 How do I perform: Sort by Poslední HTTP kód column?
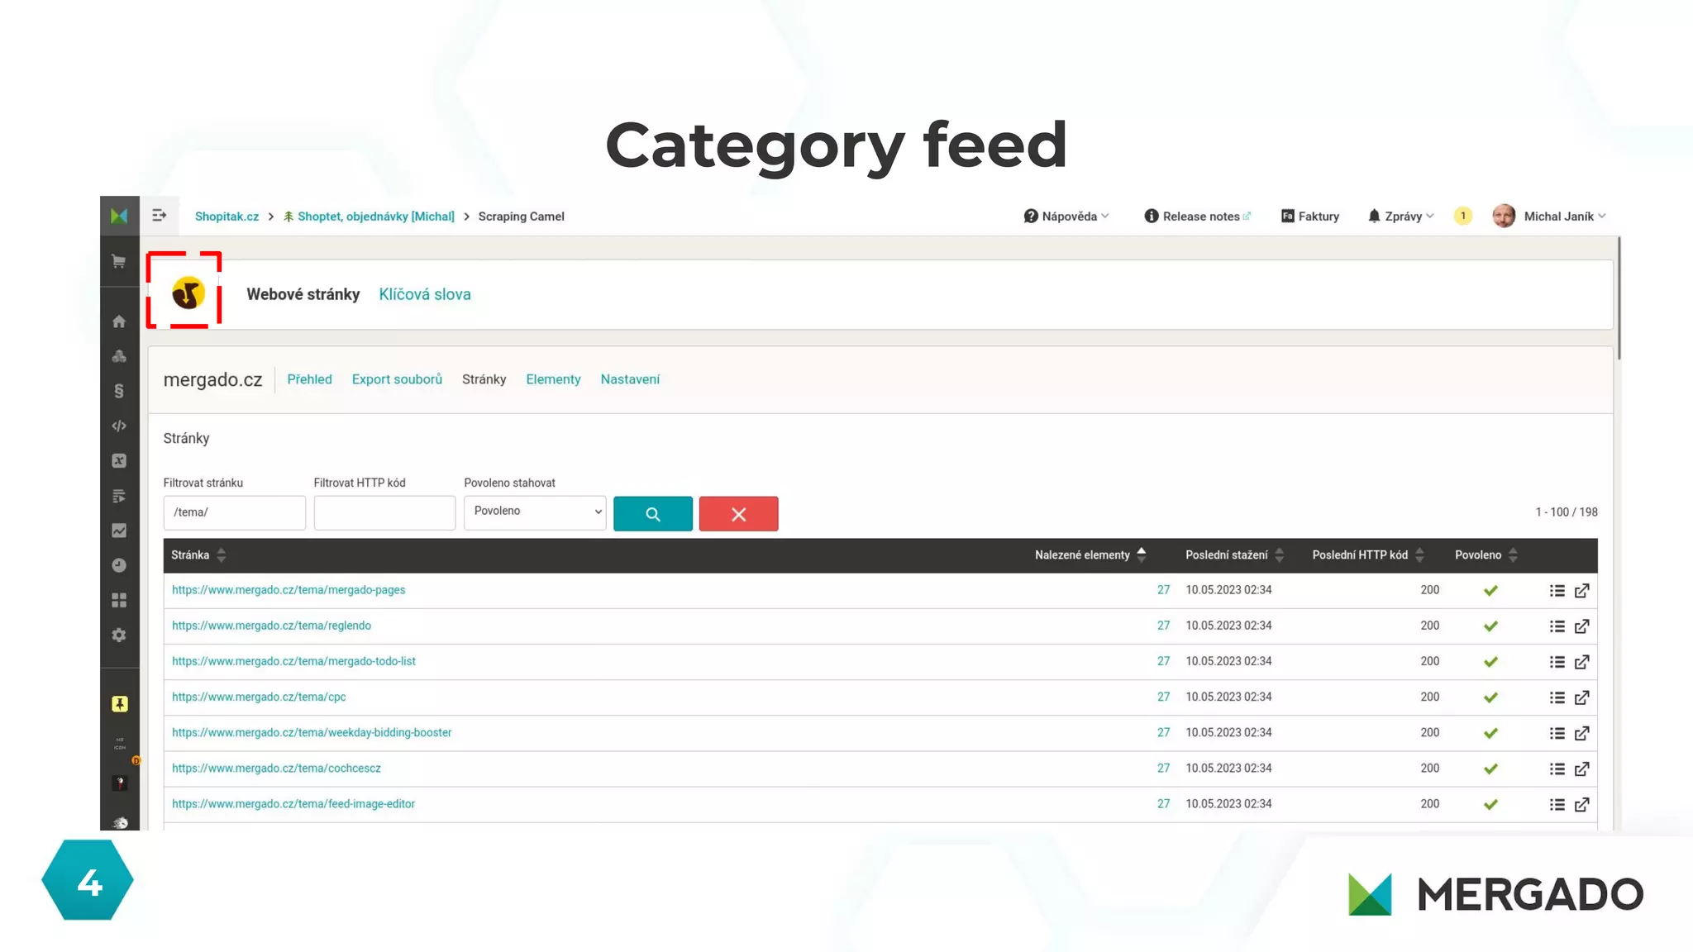coord(1368,555)
